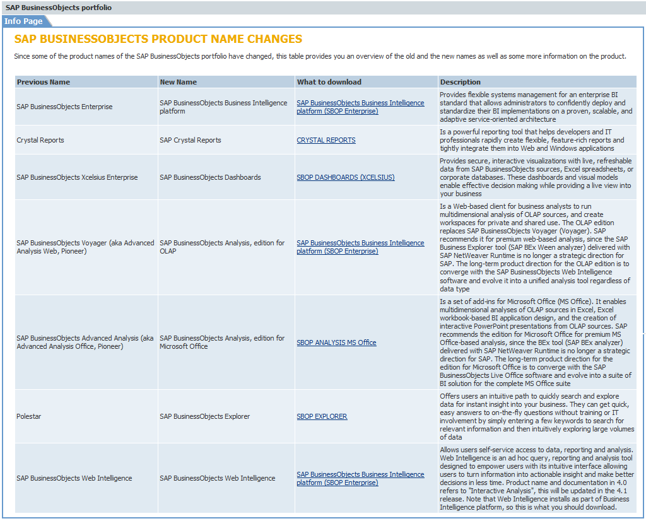The image size is (646, 521).
Task: Click the Crystal Reports previous name cell
Action: [40, 140]
